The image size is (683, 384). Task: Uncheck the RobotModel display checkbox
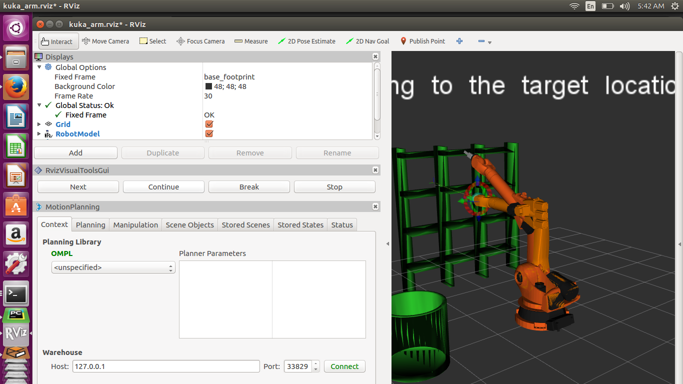pos(209,133)
